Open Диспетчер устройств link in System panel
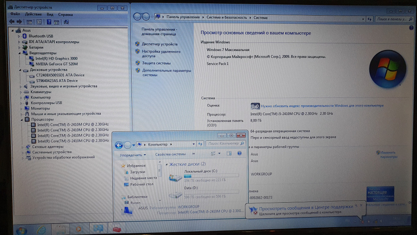The height and width of the screenshot is (235, 417). [160, 44]
